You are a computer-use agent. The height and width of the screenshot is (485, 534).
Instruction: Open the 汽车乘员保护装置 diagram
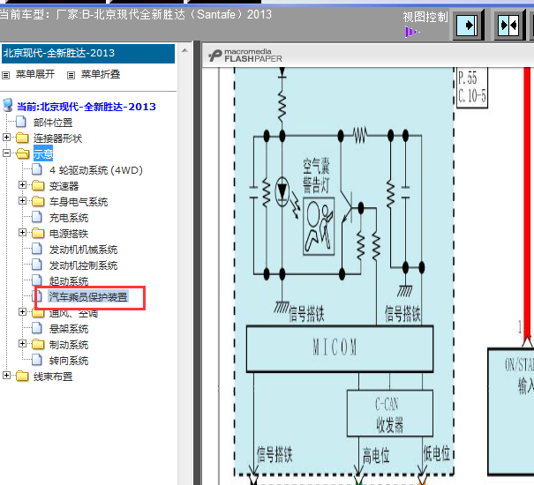pyautogui.click(x=88, y=297)
